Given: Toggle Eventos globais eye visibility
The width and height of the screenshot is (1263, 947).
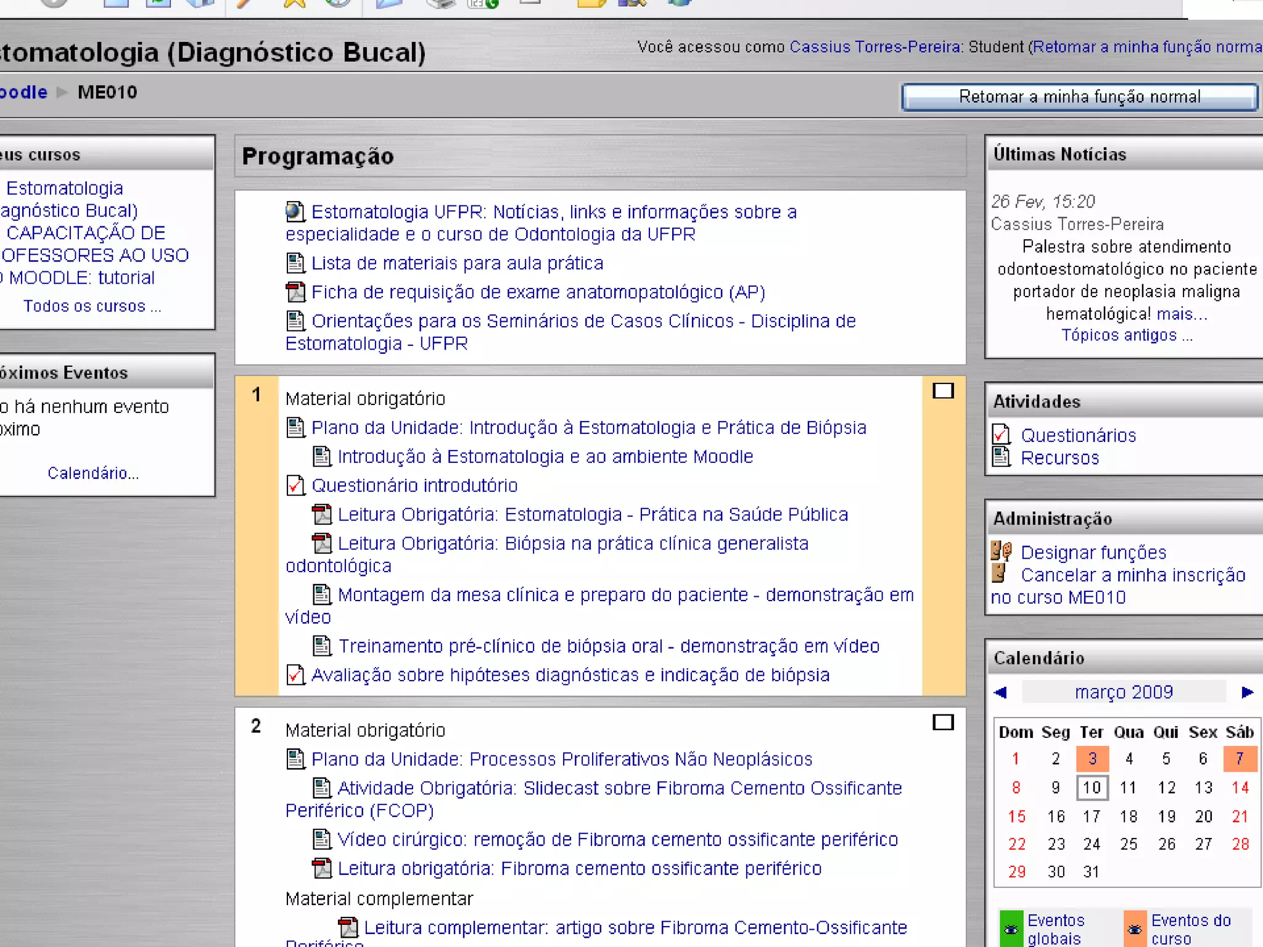Looking at the screenshot, I should click(1011, 929).
